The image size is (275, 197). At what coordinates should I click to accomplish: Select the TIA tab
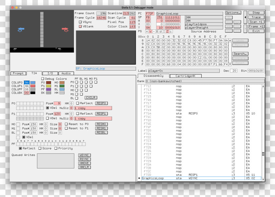point(34,73)
